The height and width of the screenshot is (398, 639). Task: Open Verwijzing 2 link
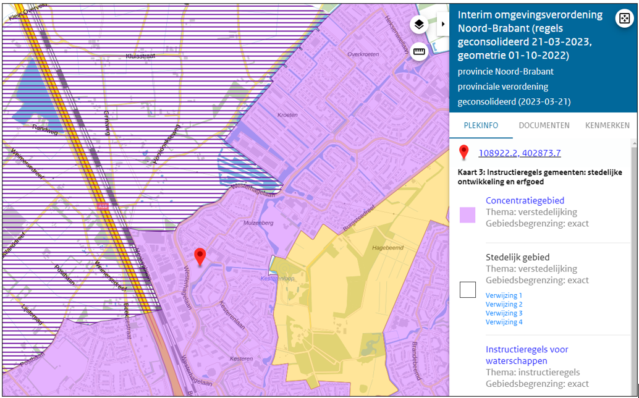[504, 304]
